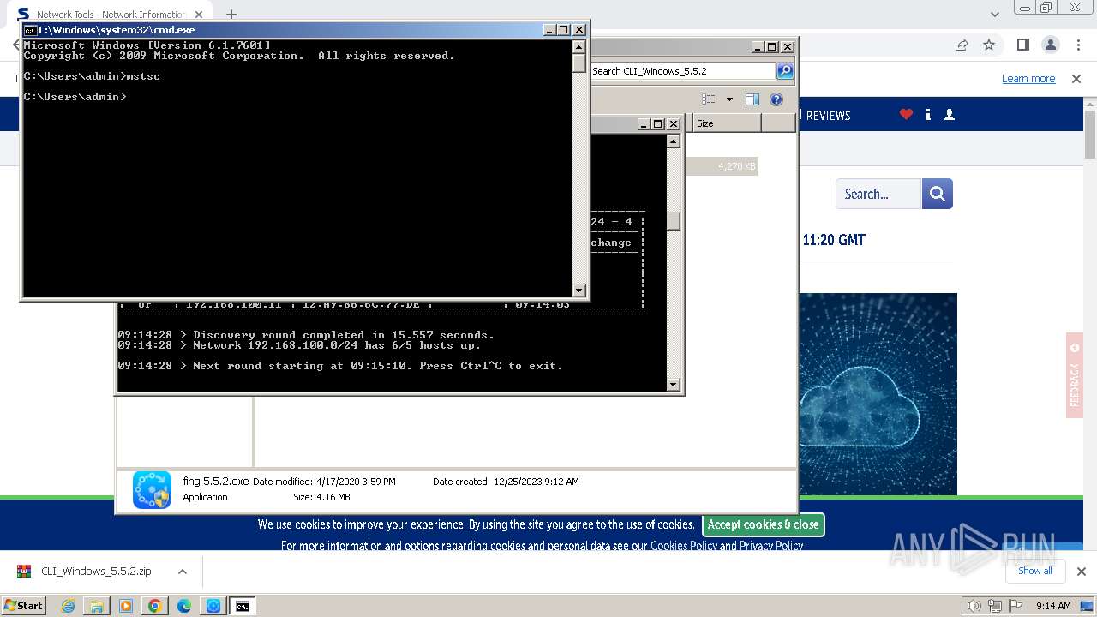Open Explorer help icon
This screenshot has width=1097, height=617.
776,99
